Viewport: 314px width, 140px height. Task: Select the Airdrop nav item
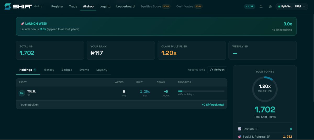(x=88, y=7)
